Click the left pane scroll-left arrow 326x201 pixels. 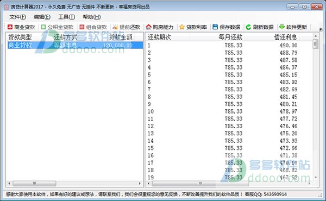[x=9, y=184]
